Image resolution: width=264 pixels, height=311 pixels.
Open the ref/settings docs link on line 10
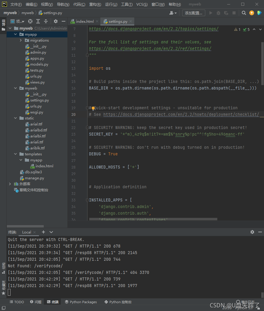pos(150,48)
